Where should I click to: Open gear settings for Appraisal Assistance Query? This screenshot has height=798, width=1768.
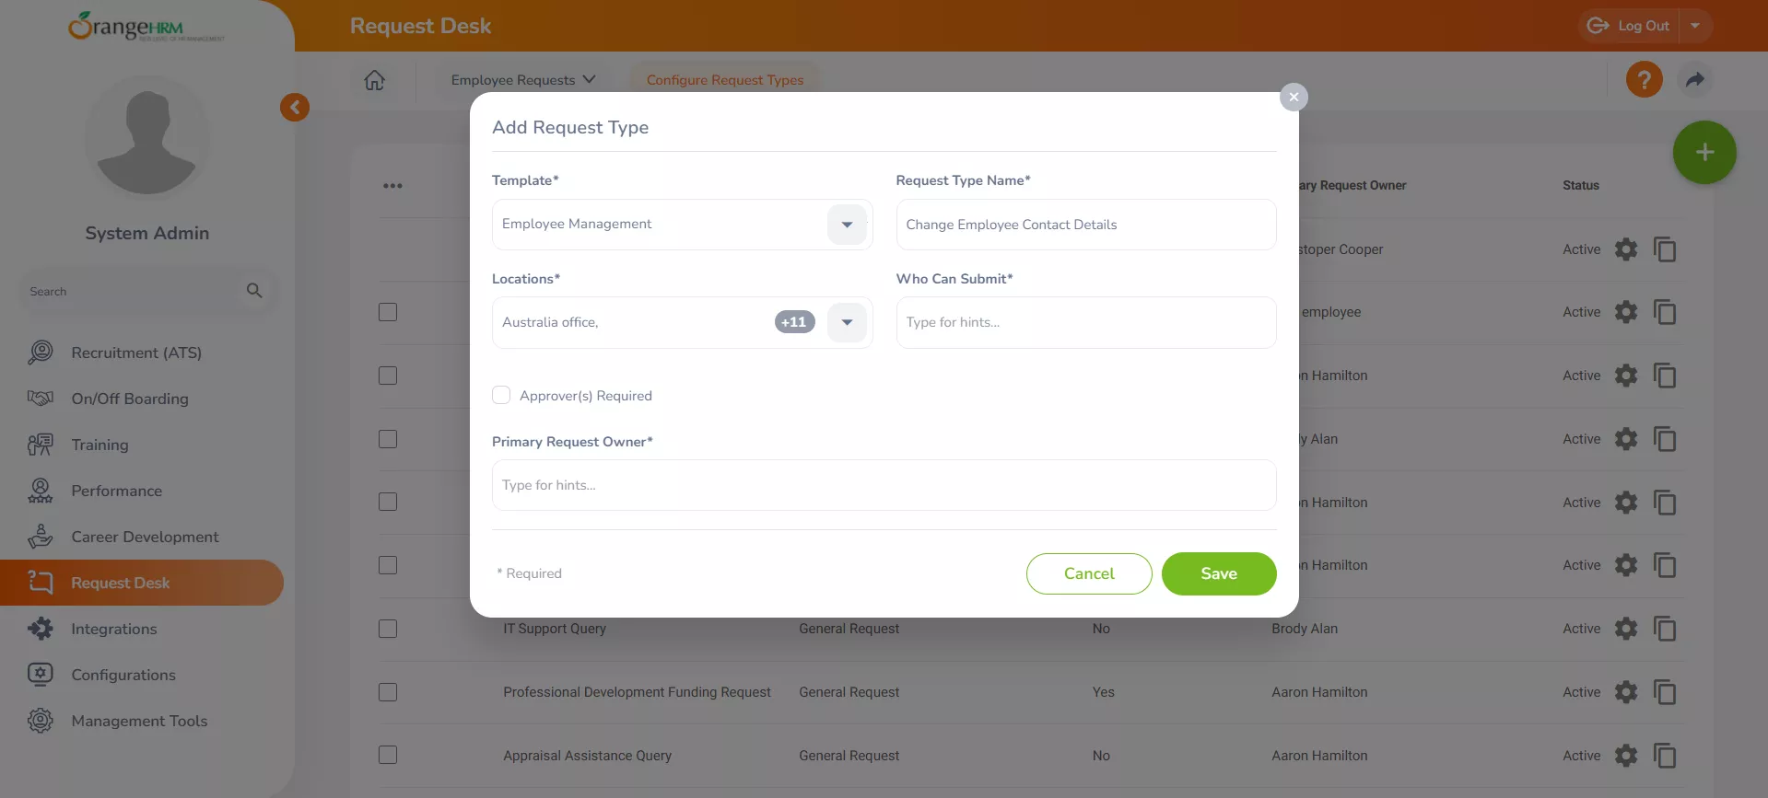[x=1626, y=756]
